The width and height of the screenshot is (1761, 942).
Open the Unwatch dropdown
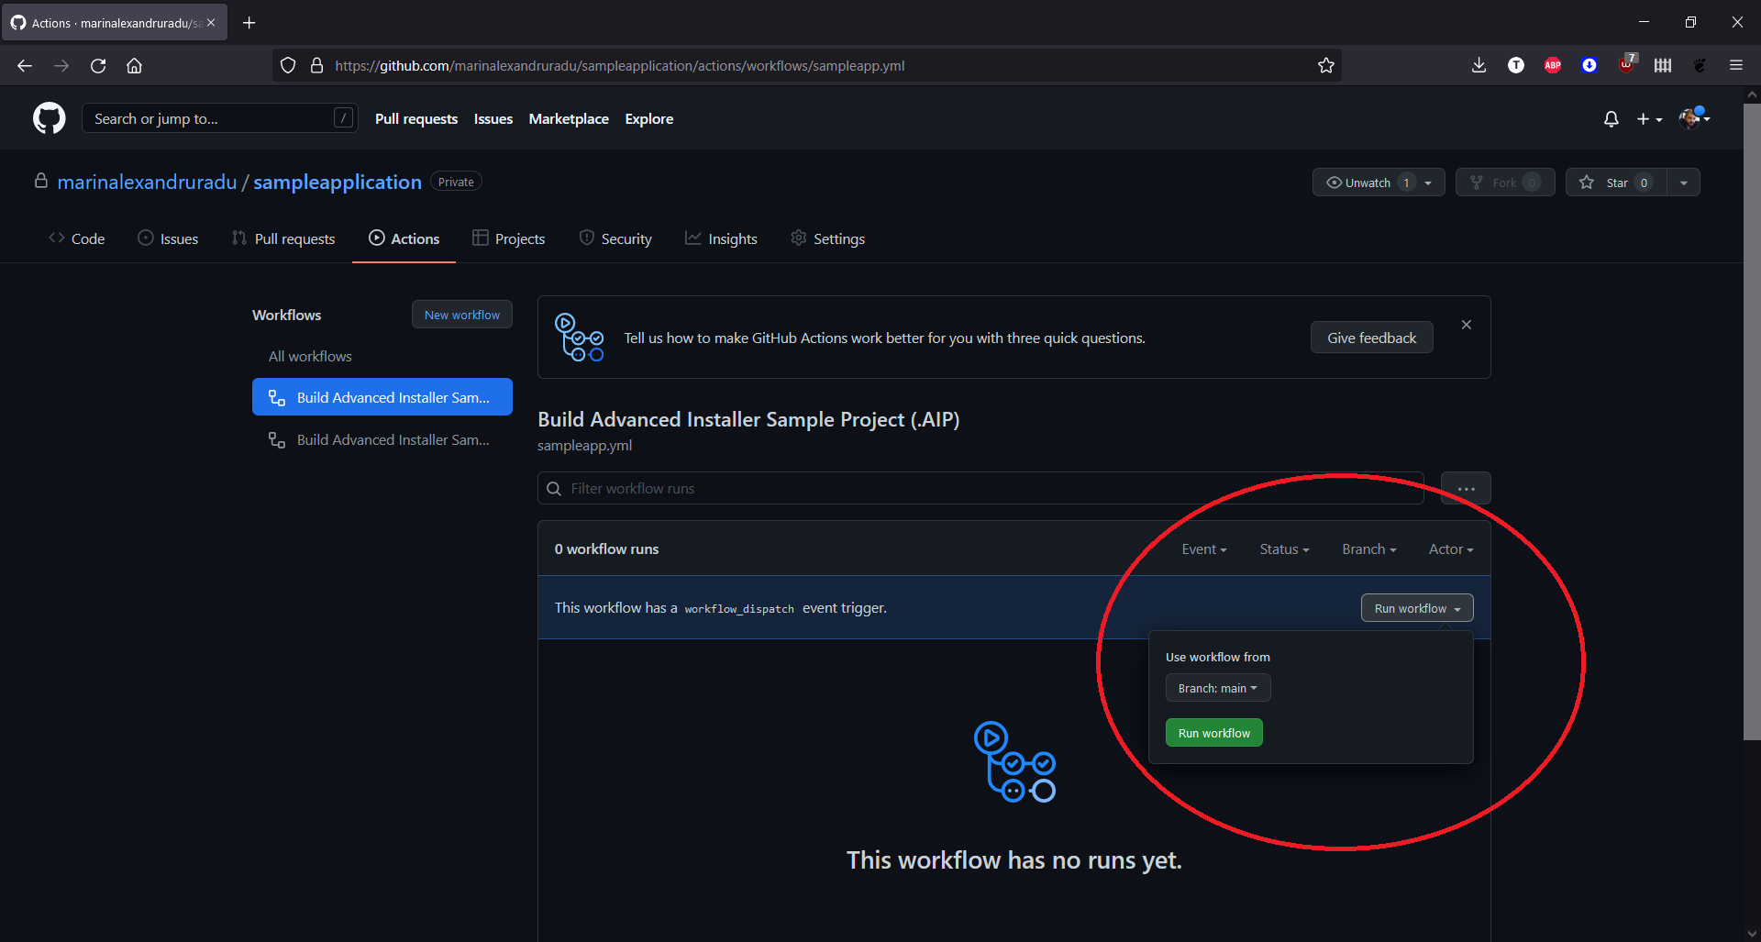click(x=1379, y=183)
